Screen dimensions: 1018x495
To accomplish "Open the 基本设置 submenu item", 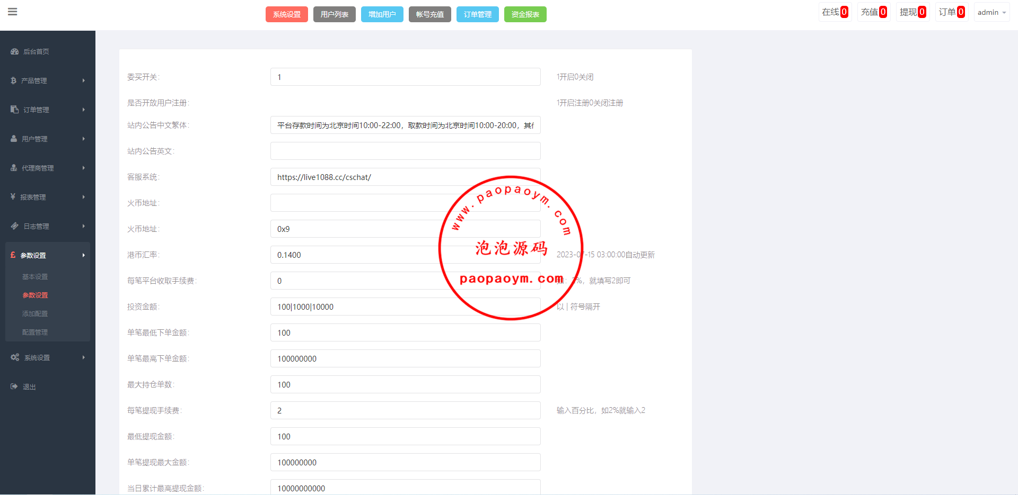I will pos(35,277).
